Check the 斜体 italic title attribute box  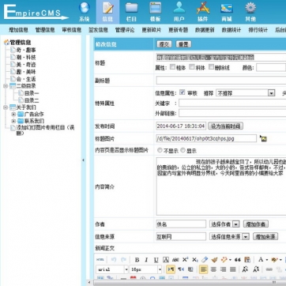pos(192,67)
